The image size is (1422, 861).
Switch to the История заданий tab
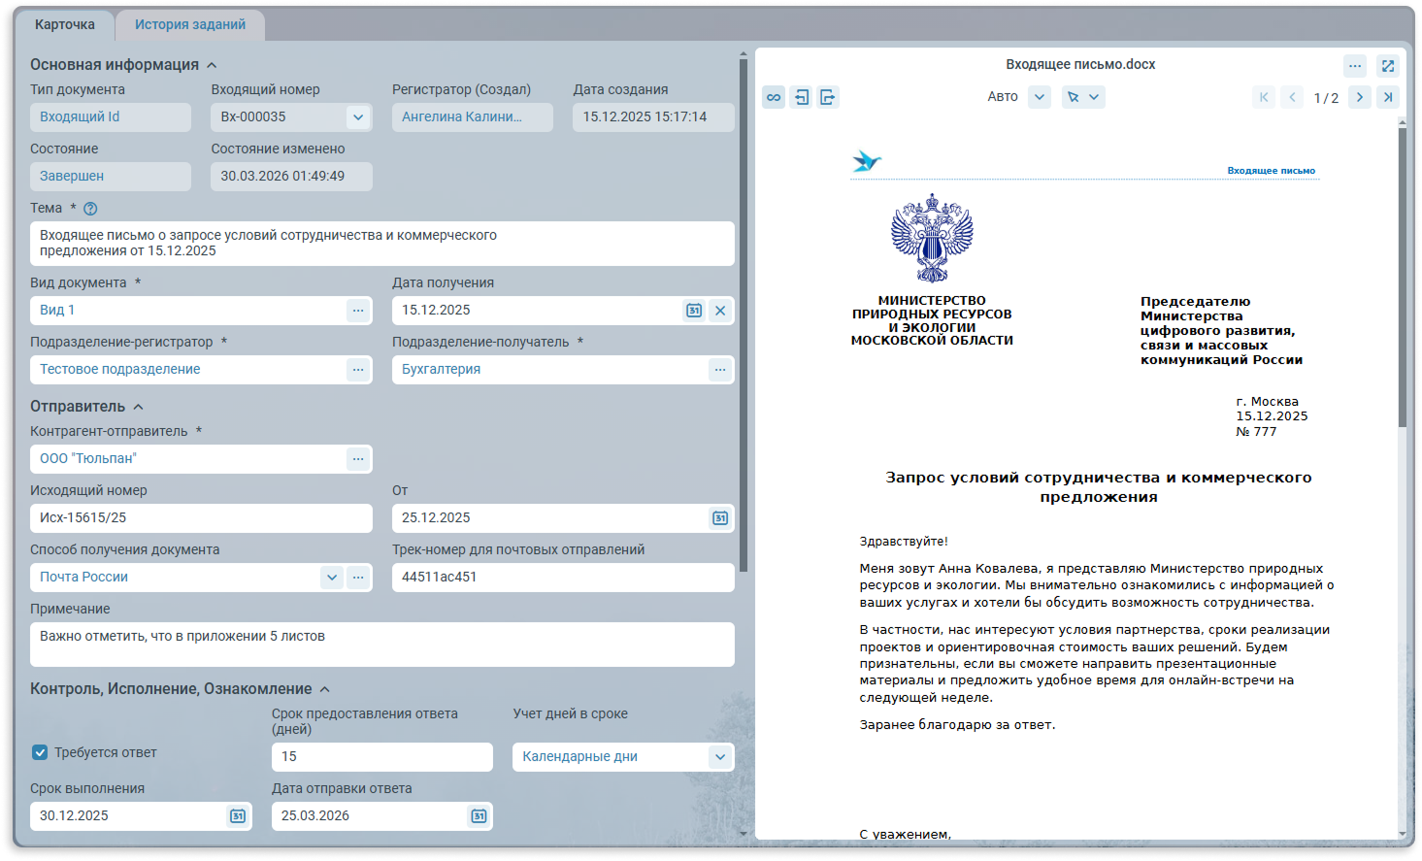pos(190,25)
